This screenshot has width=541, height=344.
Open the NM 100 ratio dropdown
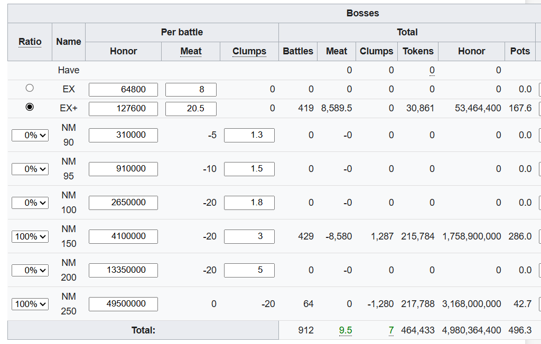click(x=30, y=203)
